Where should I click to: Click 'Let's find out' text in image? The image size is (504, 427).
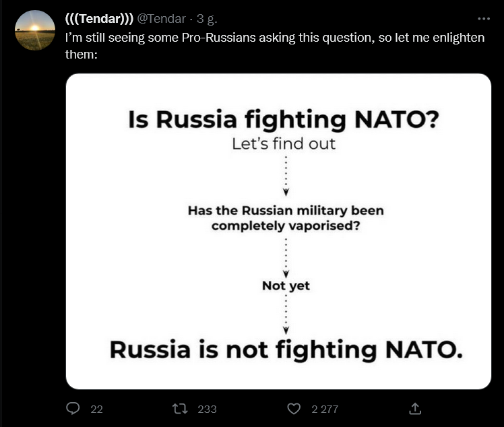pyautogui.click(x=284, y=143)
